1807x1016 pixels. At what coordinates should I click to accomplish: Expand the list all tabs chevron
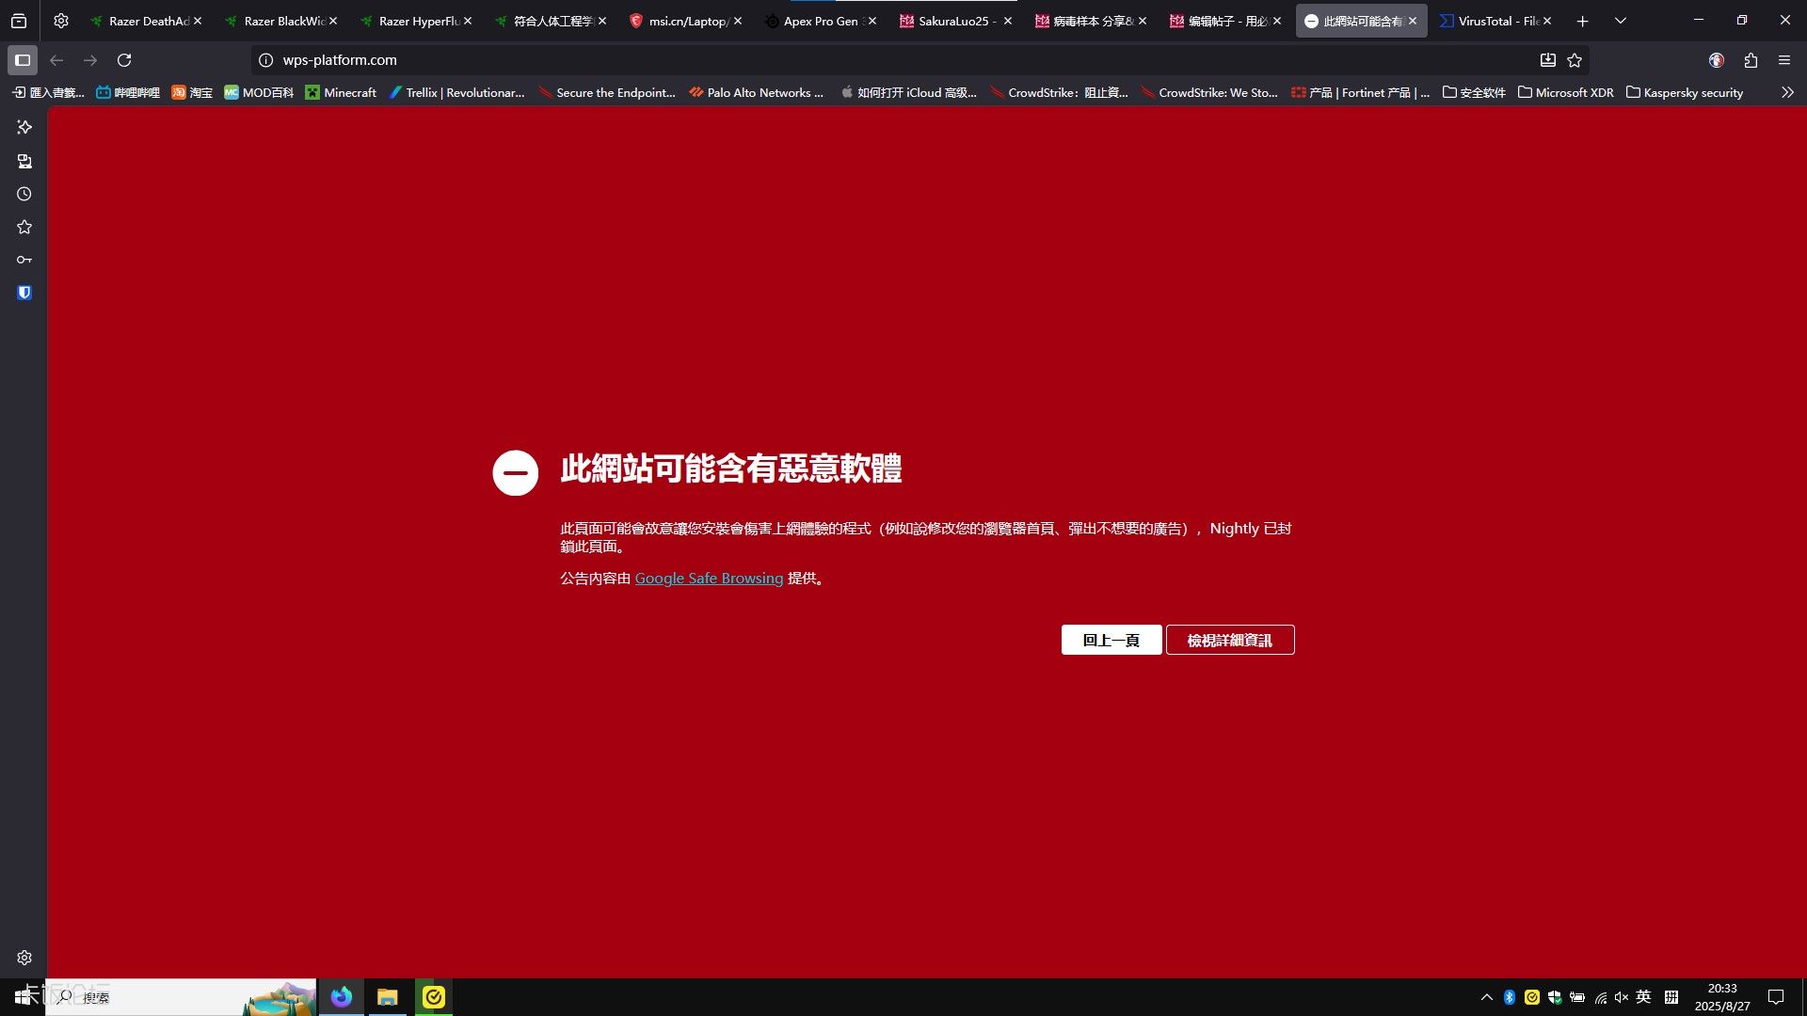[1621, 21]
